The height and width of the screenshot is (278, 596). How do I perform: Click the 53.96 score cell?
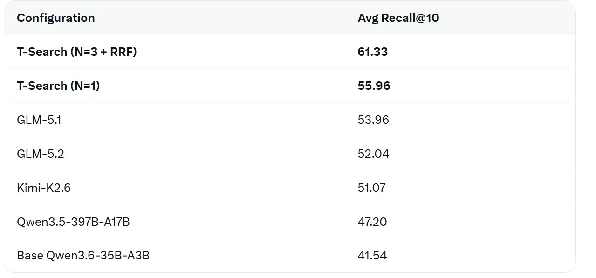(373, 120)
